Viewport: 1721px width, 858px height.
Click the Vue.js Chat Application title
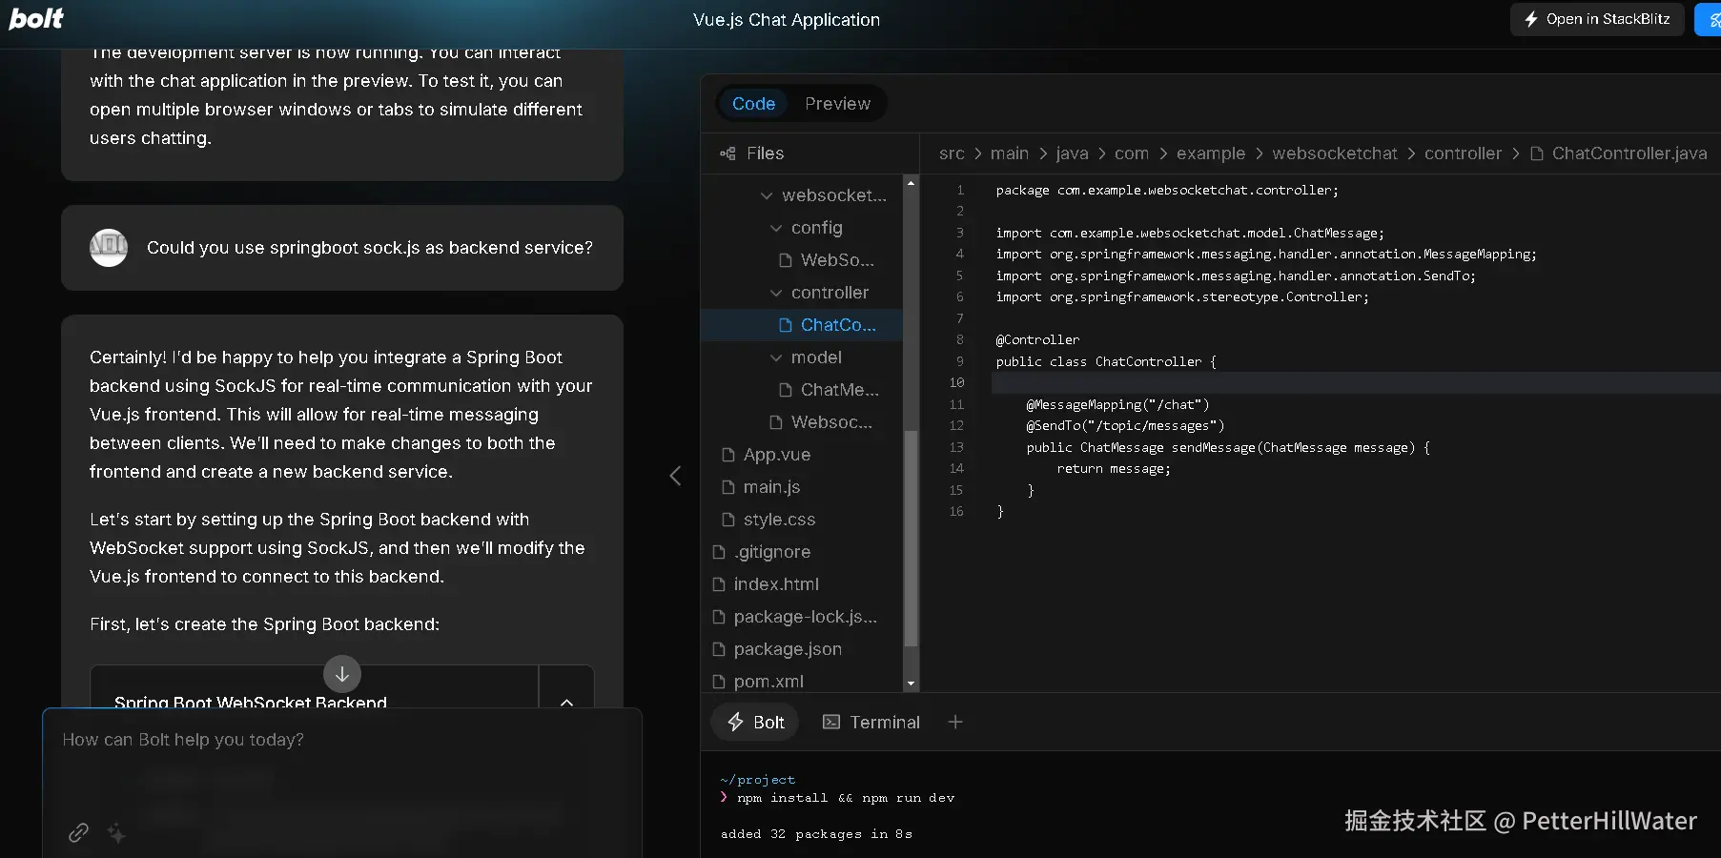[787, 20]
